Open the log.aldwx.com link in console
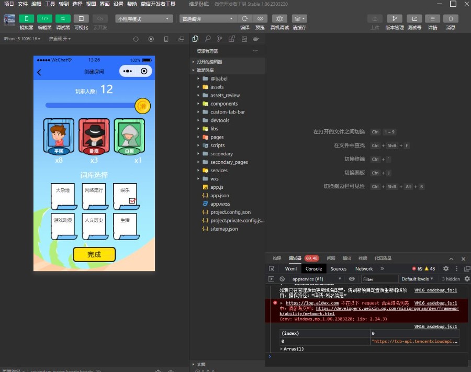The width and height of the screenshot is (471, 372). [312, 303]
